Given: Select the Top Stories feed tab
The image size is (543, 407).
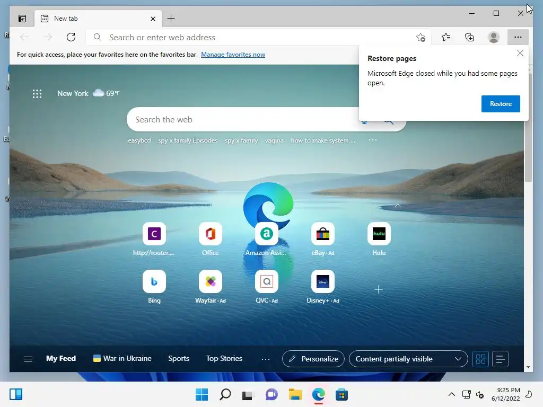Looking at the screenshot, I should click(x=224, y=359).
